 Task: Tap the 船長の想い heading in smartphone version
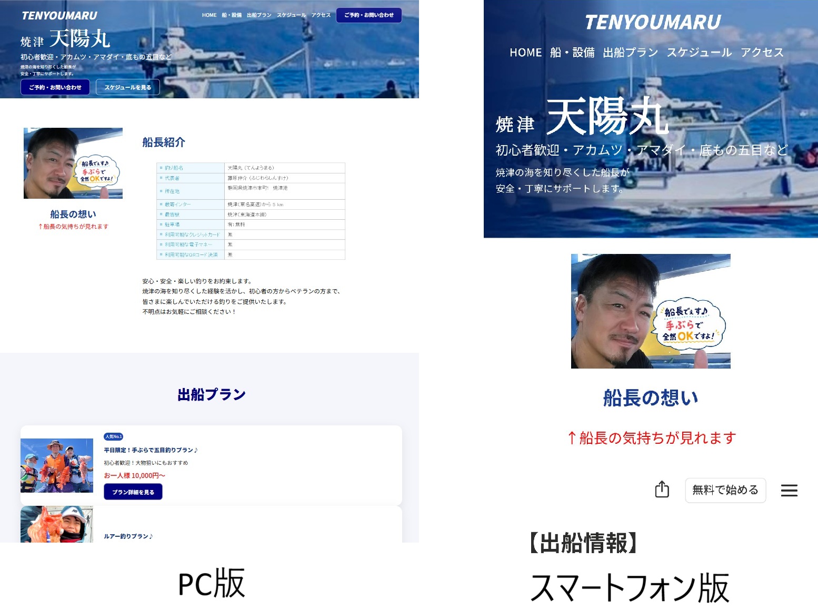pos(651,398)
